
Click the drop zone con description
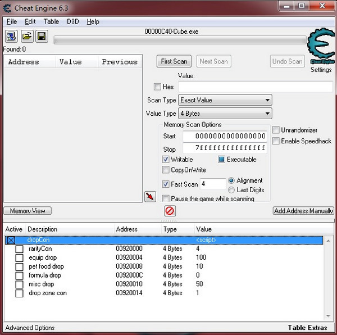(x=48, y=293)
